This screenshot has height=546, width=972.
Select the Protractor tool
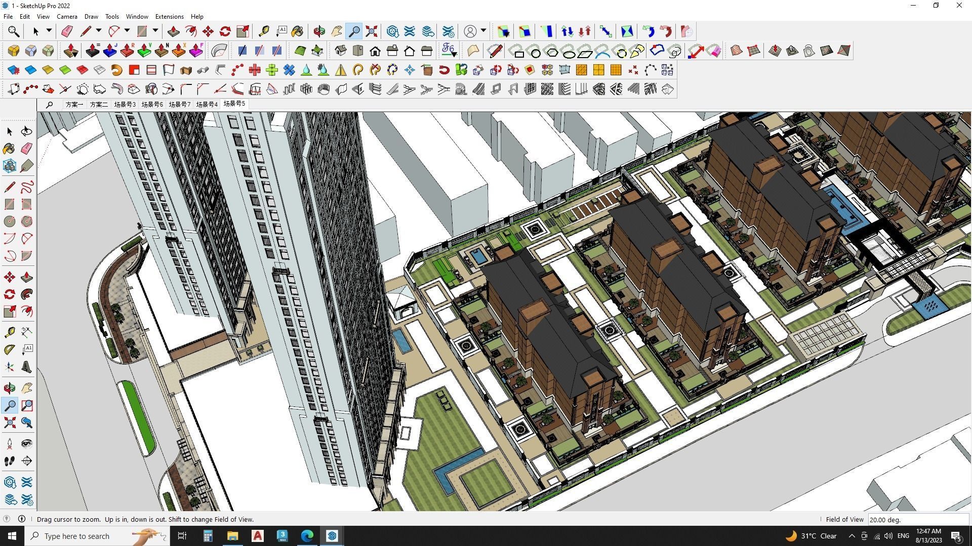(x=10, y=349)
